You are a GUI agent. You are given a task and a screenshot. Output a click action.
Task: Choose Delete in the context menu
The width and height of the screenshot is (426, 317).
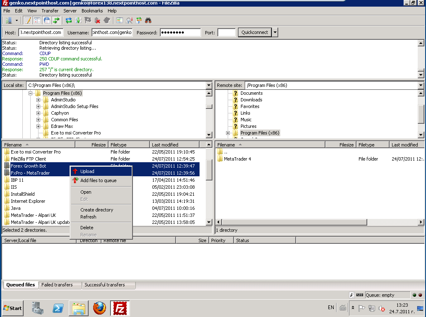[x=101, y=228]
